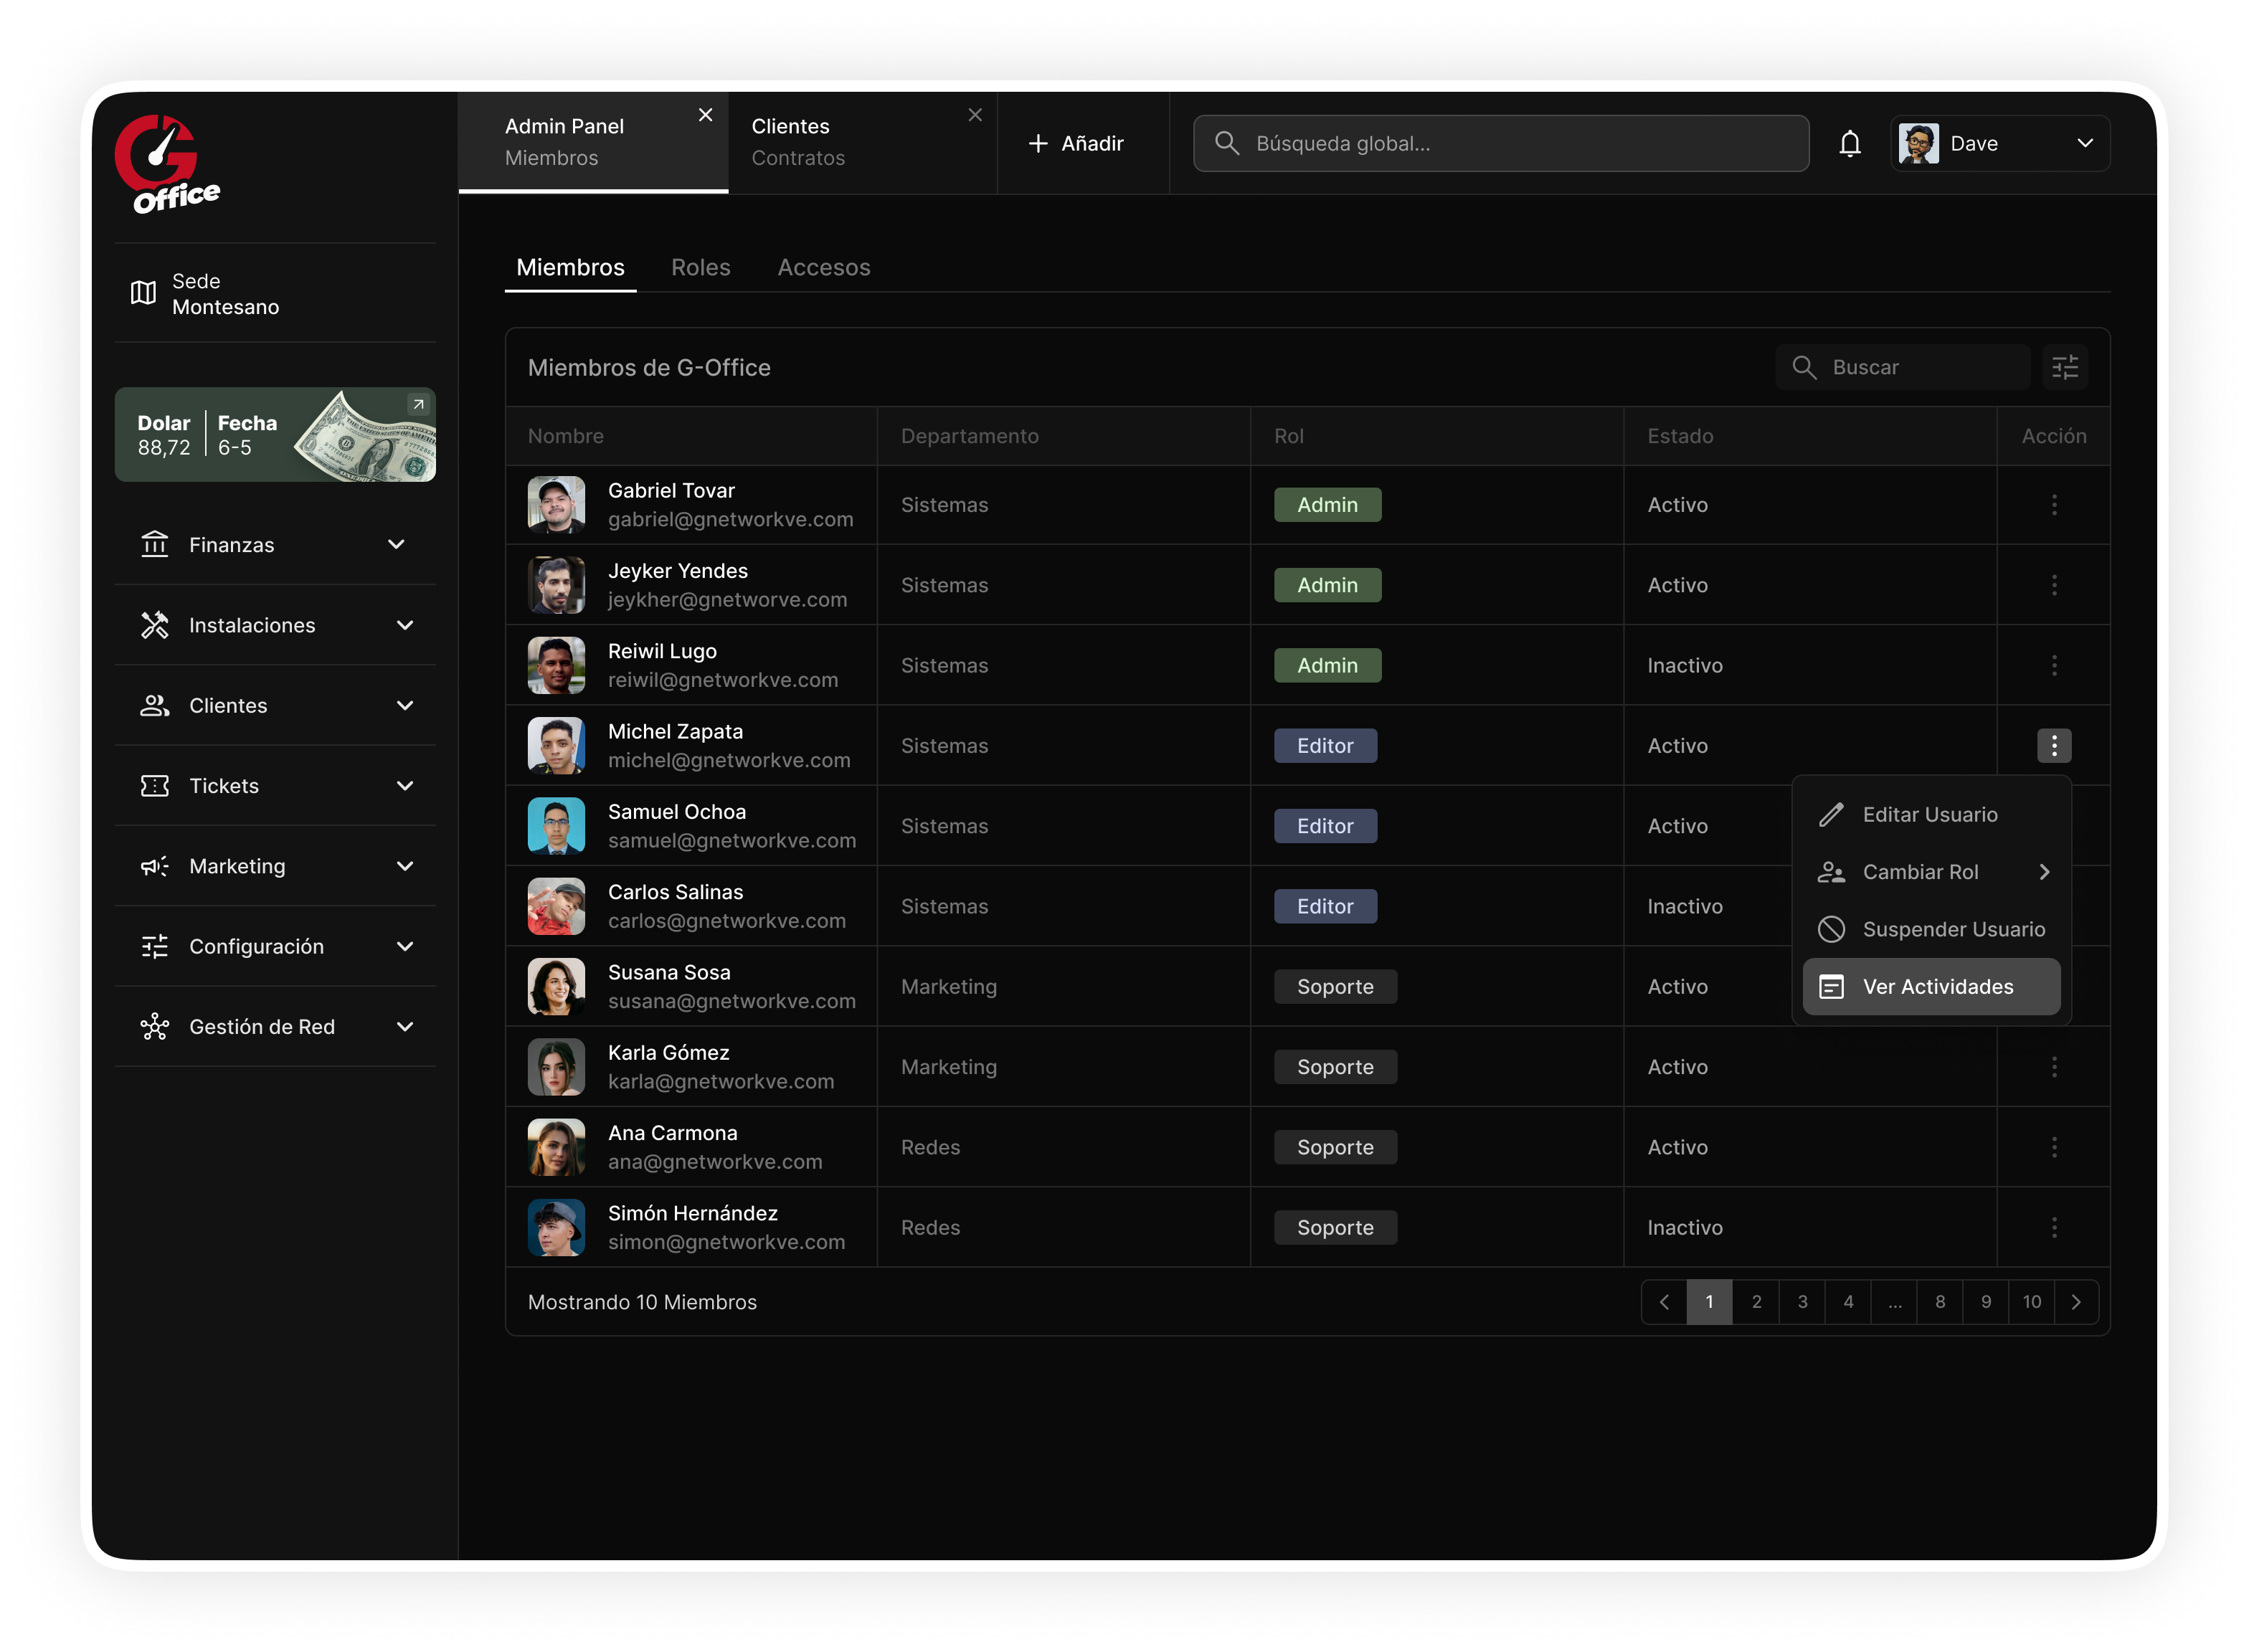Go to page 2 of members
The height and width of the screenshot is (1652, 2249).
pos(1756,1302)
